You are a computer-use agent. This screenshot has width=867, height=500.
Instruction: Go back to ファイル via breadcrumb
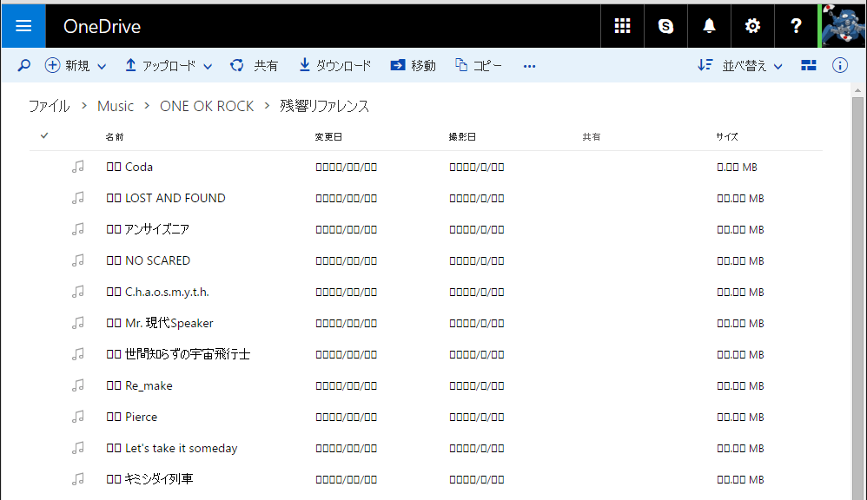(48, 105)
